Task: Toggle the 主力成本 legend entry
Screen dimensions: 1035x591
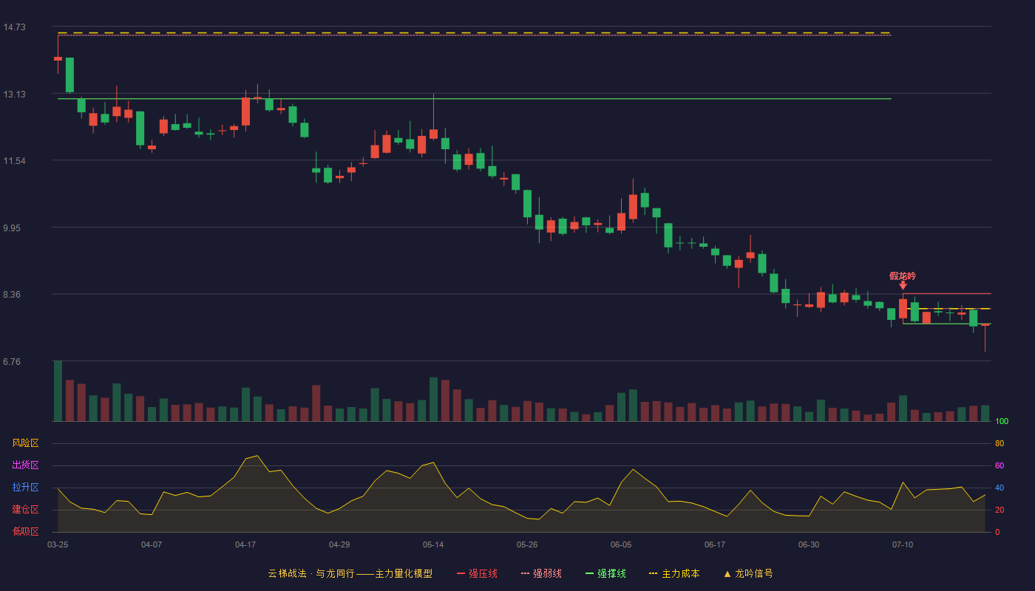Action: click(x=674, y=573)
